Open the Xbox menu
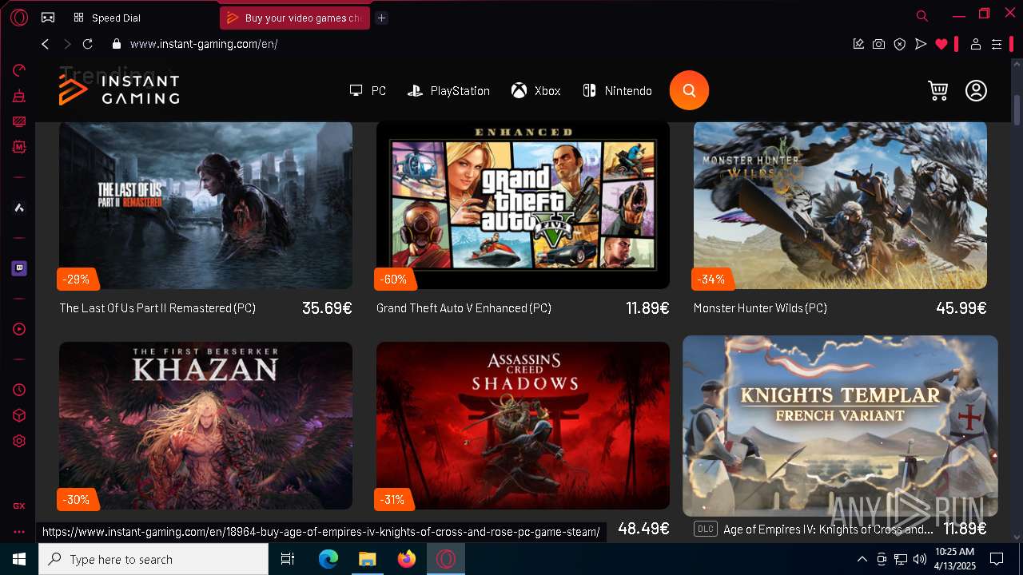 [536, 91]
